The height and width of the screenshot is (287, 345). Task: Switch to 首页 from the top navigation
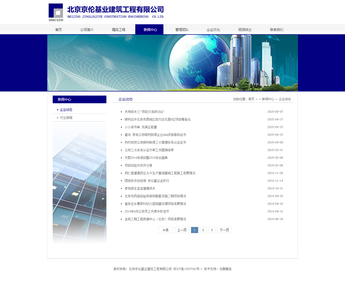59,29
